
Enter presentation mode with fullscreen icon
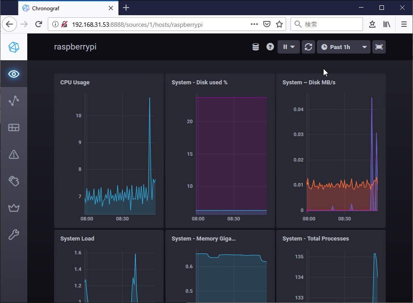point(379,47)
